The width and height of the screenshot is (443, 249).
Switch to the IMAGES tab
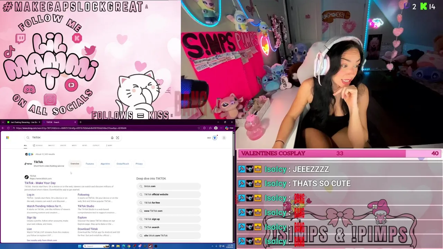[51, 145]
